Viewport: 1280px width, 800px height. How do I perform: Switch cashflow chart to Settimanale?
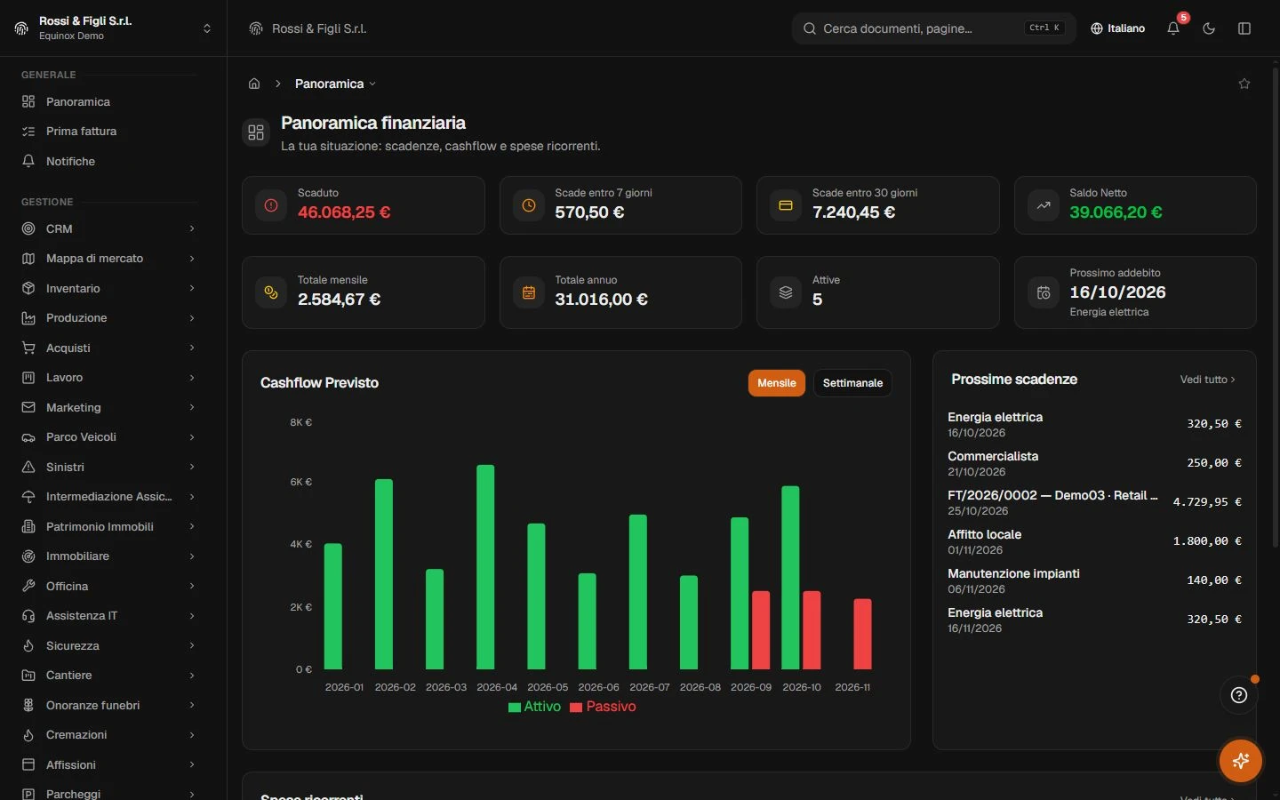(x=852, y=383)
